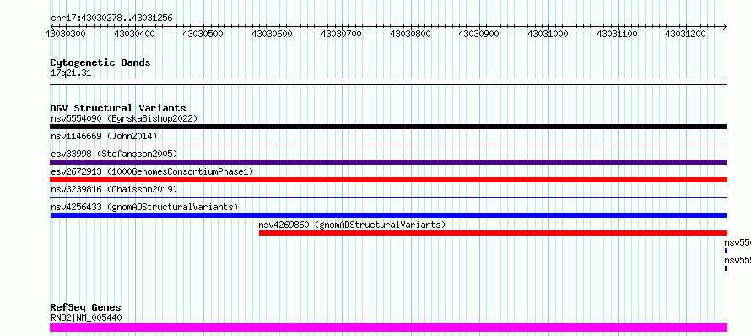Click esv2672913 (1000GenomesConsortiumPhase1) label

[x=152, y=171]
